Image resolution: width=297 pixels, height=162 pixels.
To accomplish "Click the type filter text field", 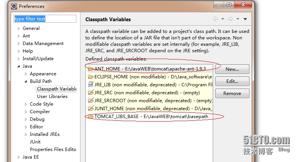I will click(45, 19).
